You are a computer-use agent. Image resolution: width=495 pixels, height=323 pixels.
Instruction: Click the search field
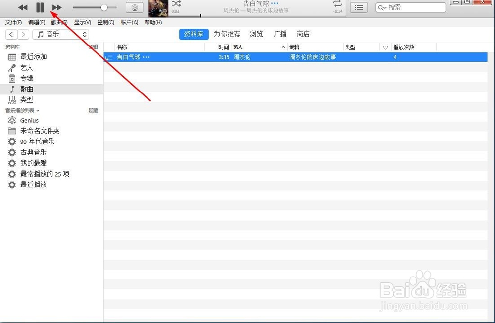411,7
